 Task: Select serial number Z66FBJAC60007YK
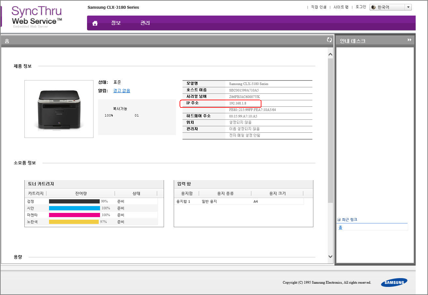click(245, 97)
